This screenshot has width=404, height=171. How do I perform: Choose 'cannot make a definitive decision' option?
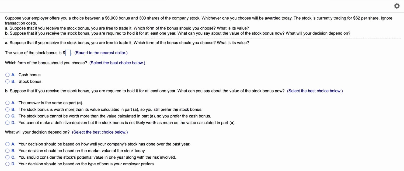(x=8, y=123)
